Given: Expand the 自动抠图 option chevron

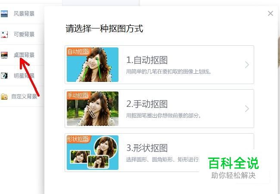Looking at the screenshot, I should (247, 65).
